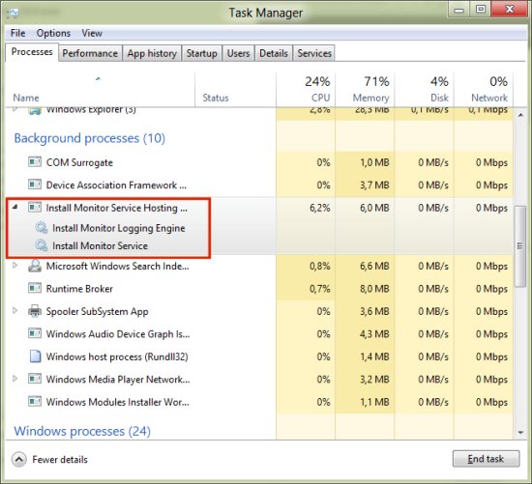Collapse the Install Monitor Service Hosting group
This screenshot has height=484, width=532.
click(15, 207)
